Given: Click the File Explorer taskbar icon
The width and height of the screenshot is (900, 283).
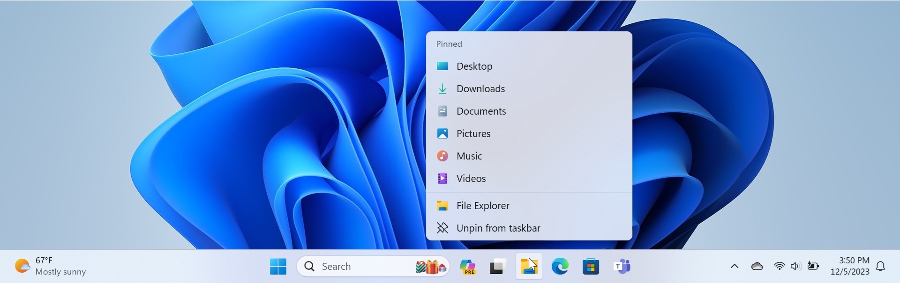Looking at the screenshot, I should (529, 267).
